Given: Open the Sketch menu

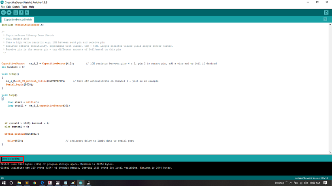Looking at the screenshot, I should point(16,7).
